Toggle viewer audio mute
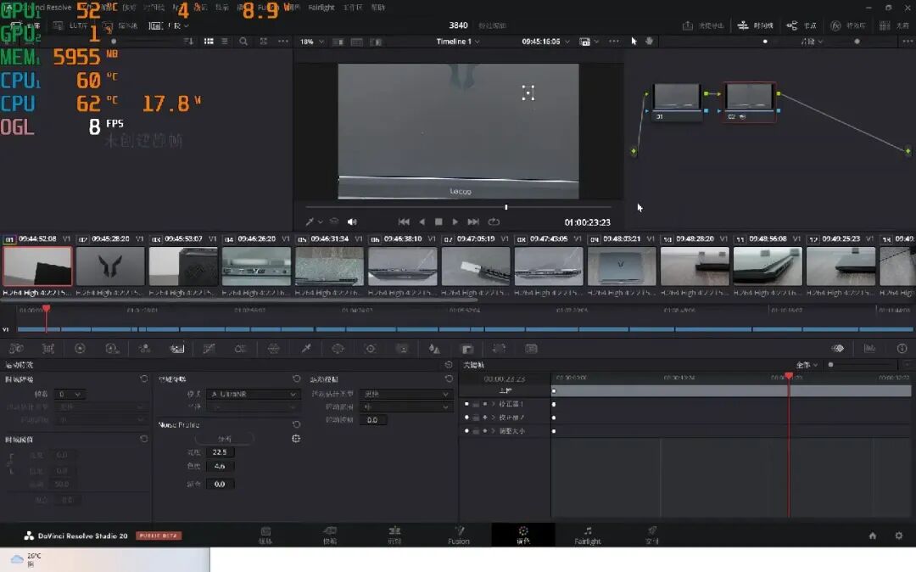The height and width of the screenshot is (572, 916). click(x=352, y=222)
